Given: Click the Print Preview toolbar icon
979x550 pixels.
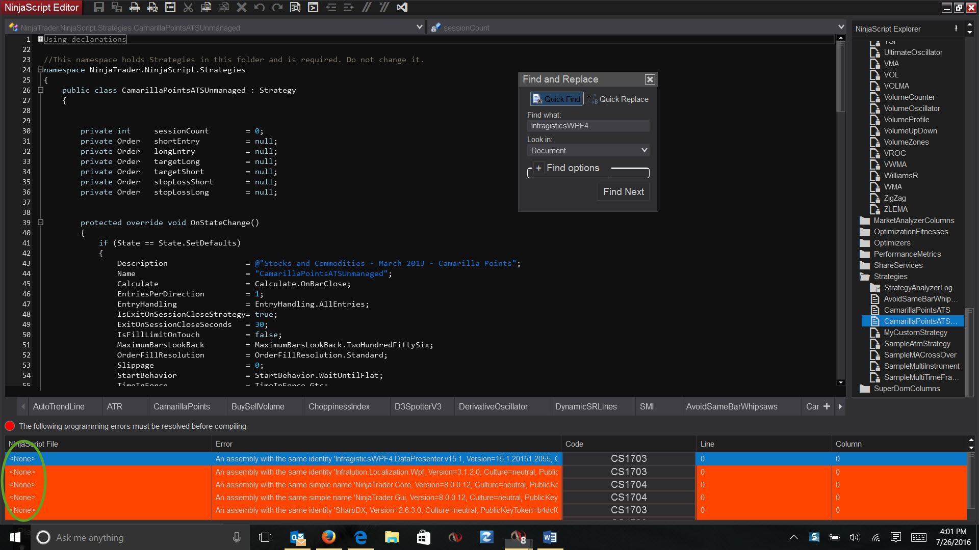Looking at the screenshot, I should [152, 7].
